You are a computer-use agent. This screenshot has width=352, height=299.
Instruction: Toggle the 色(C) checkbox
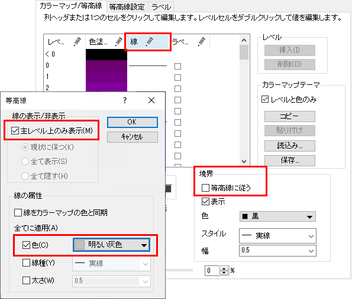(26, 245)
